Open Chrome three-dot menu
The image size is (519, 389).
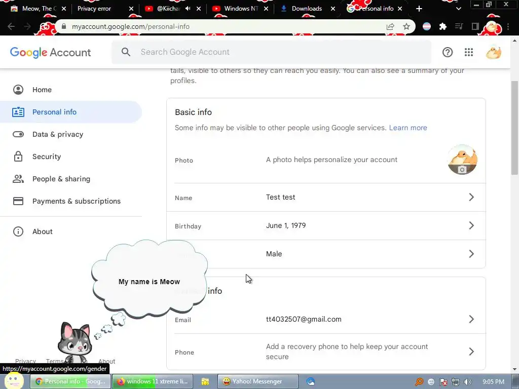(x=508, y=26)
